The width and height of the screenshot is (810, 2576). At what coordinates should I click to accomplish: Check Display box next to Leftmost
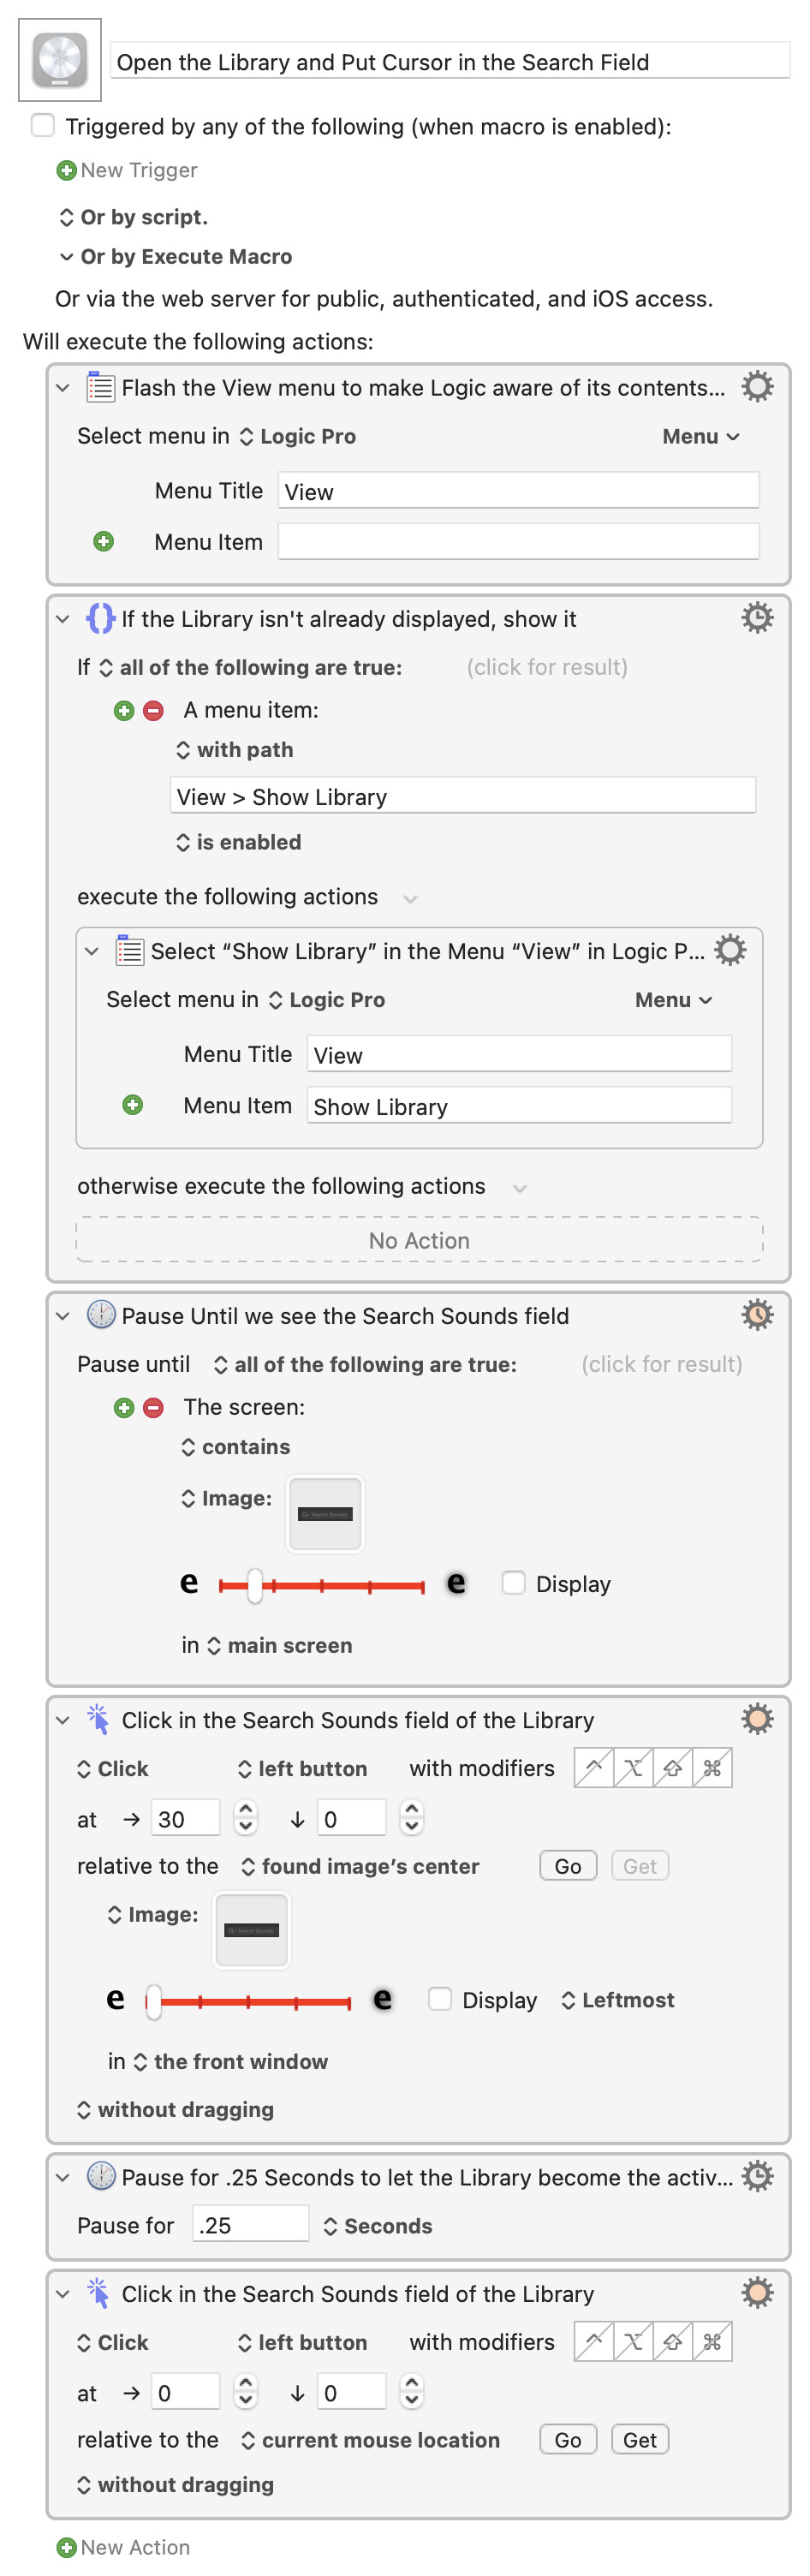click(x=440, y=1999)
